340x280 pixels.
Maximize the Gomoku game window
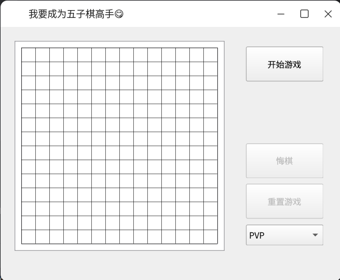[304, 14]
